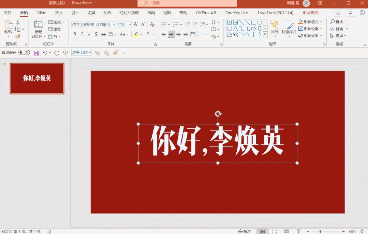The width and height of the screenshot is (368, 234).
Task: Apply bold formatting to the text
Action: [x=74, y=34]
